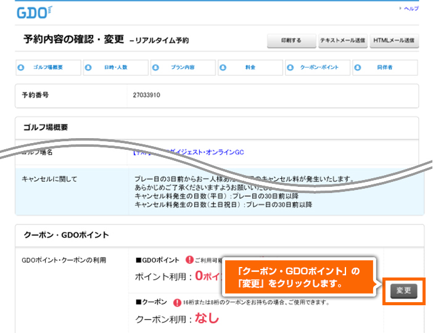
Task: Jump to 同伴者 section tab
Action: [385, 67]
